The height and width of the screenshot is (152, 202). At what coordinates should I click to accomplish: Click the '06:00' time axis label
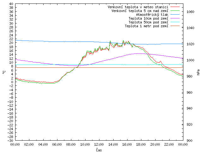(x=57, y=144)
